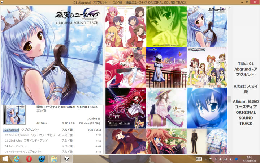Toggle the IME input mode 'A' icon
Viewport: 260px width, 163px height.
[x=231, y=159]
